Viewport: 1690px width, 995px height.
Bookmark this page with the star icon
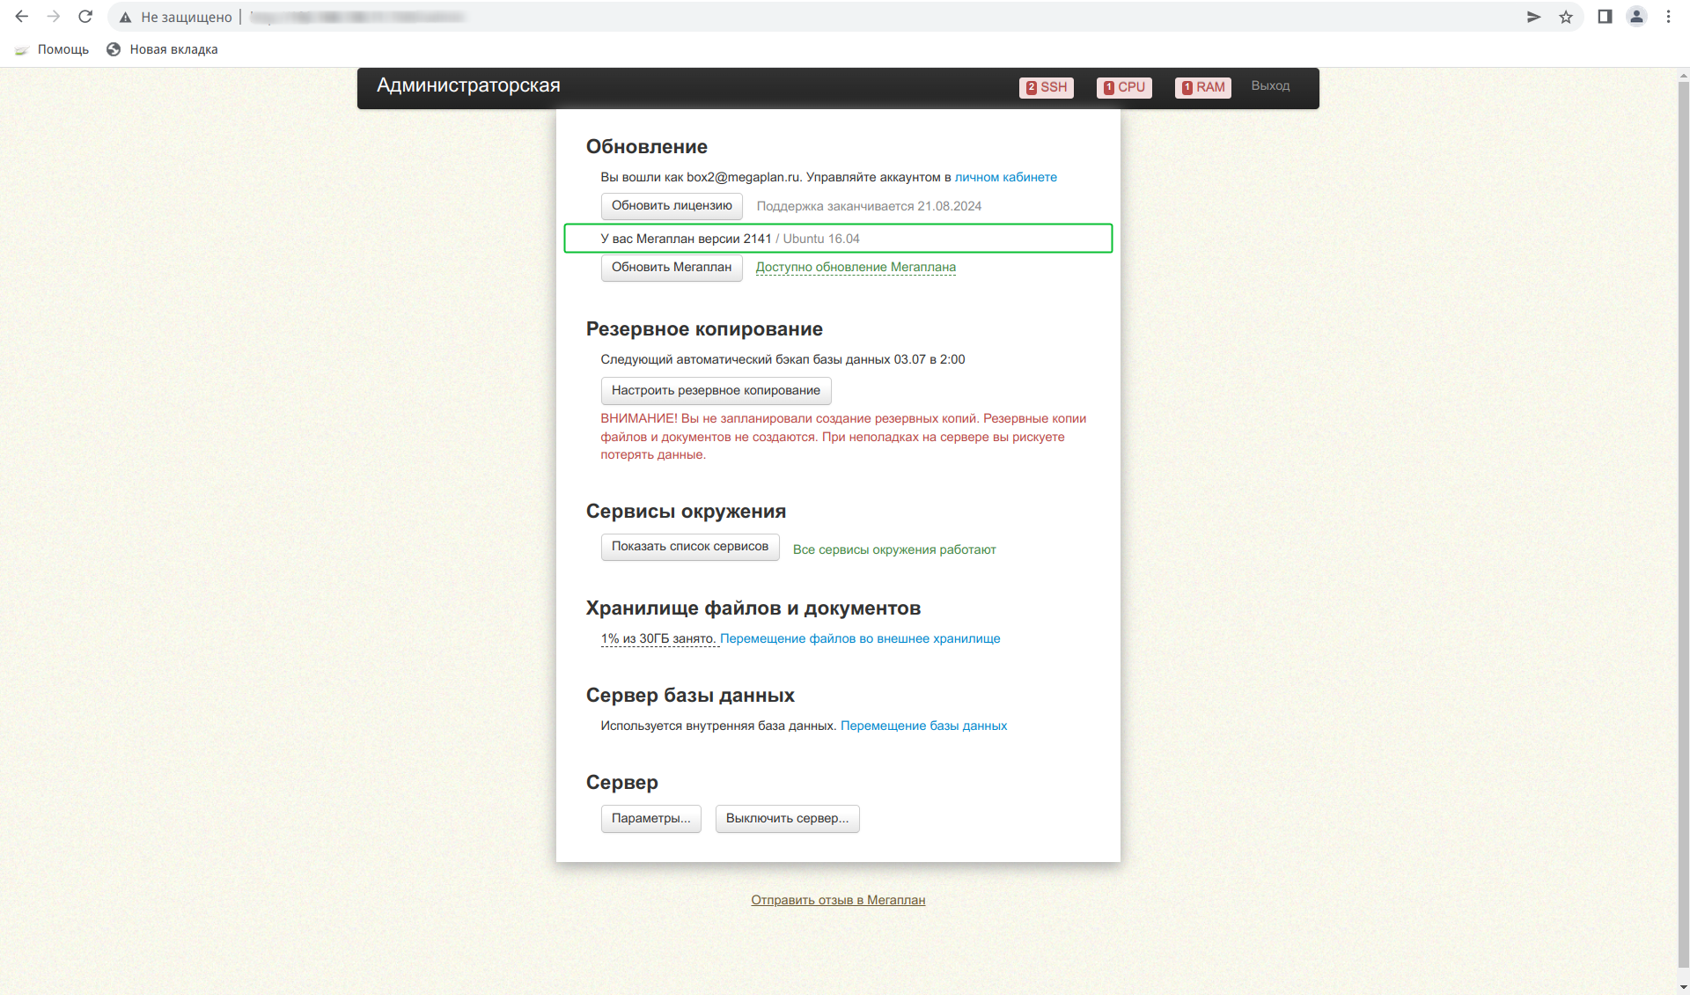click(x=1566, y=17)
